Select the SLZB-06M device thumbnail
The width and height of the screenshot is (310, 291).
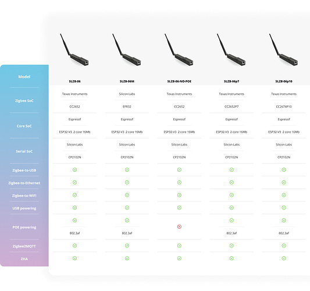[127, 49]
